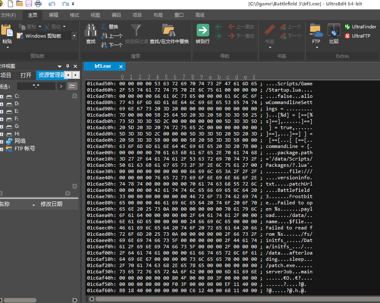Sort by 修改日期 column header
Viewport: 380px width, 303px height.
click(58, 204)
